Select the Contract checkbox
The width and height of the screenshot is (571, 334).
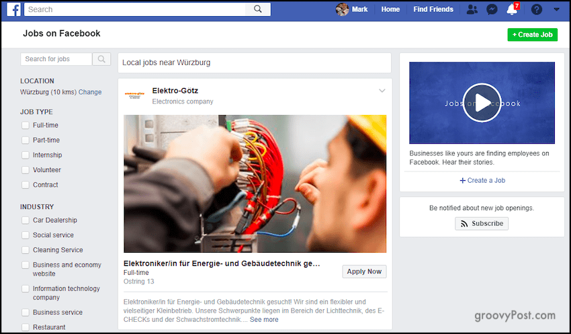[x=25, y=185]
